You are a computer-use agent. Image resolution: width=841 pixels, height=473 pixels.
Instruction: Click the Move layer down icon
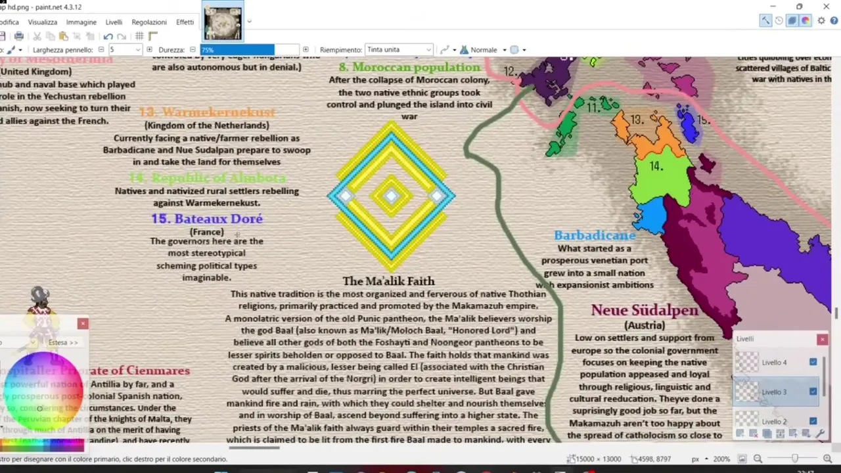tap(806, 434)
